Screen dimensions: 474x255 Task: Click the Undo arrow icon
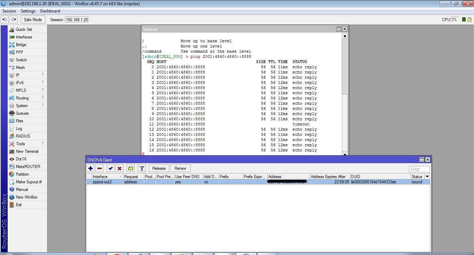tap(5, 20)
